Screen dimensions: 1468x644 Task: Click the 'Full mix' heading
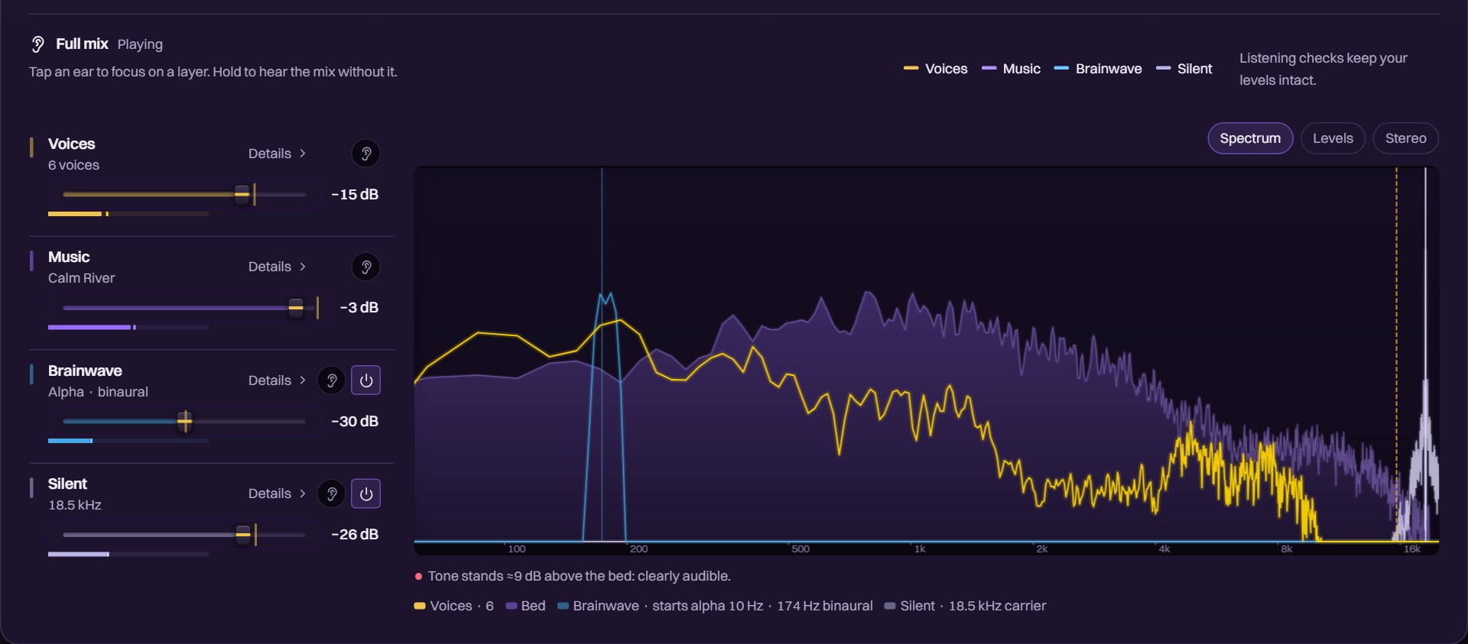(x=82, y=44)
